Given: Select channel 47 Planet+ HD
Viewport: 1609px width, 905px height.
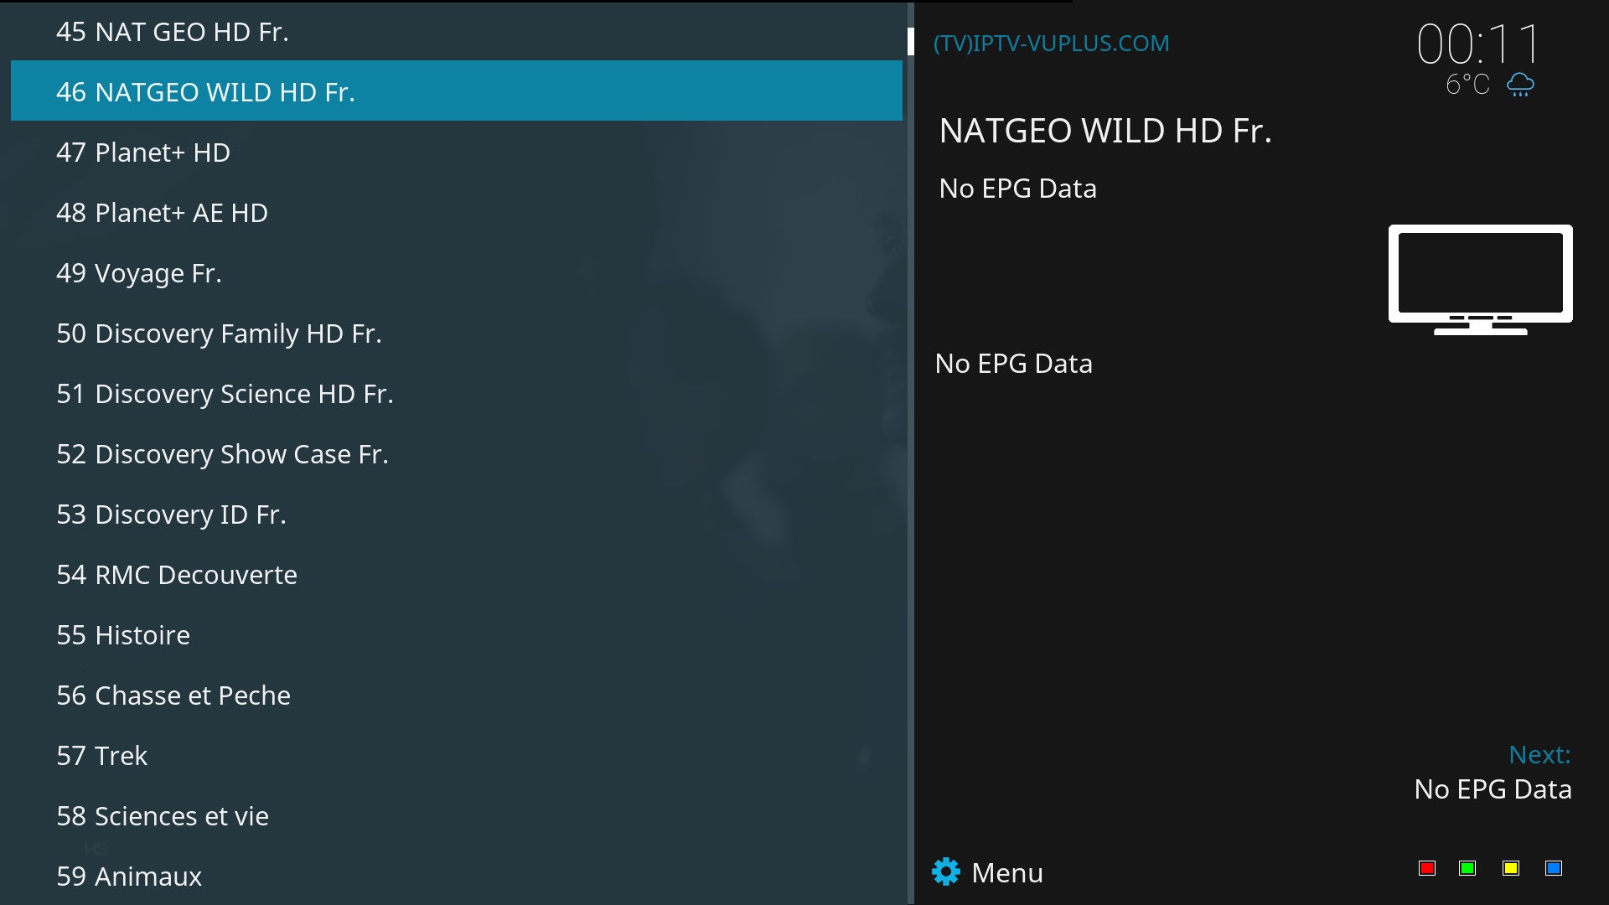Looking at the screenshot, I should pos(142,153).
